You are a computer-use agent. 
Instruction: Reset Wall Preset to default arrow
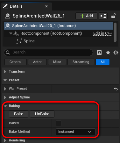tap(116, 89)
